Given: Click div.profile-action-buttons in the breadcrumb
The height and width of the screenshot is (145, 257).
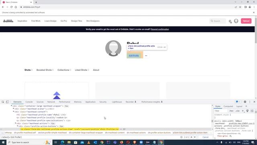Looking at the screenshot, I should click(x=159, y=133).
